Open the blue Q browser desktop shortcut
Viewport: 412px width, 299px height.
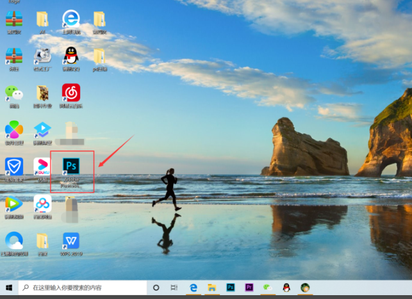[x=13, y=241]
